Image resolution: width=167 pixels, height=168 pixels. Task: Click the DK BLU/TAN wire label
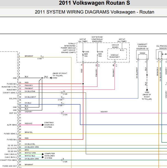coord(30,91)
